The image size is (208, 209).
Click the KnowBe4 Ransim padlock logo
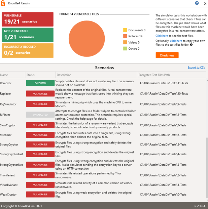(3, 3)
